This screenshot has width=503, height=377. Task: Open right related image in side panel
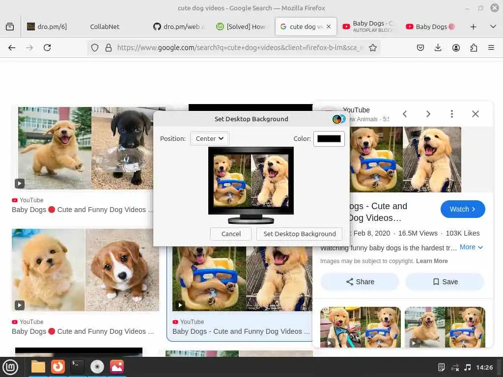(x=445, y=327)
